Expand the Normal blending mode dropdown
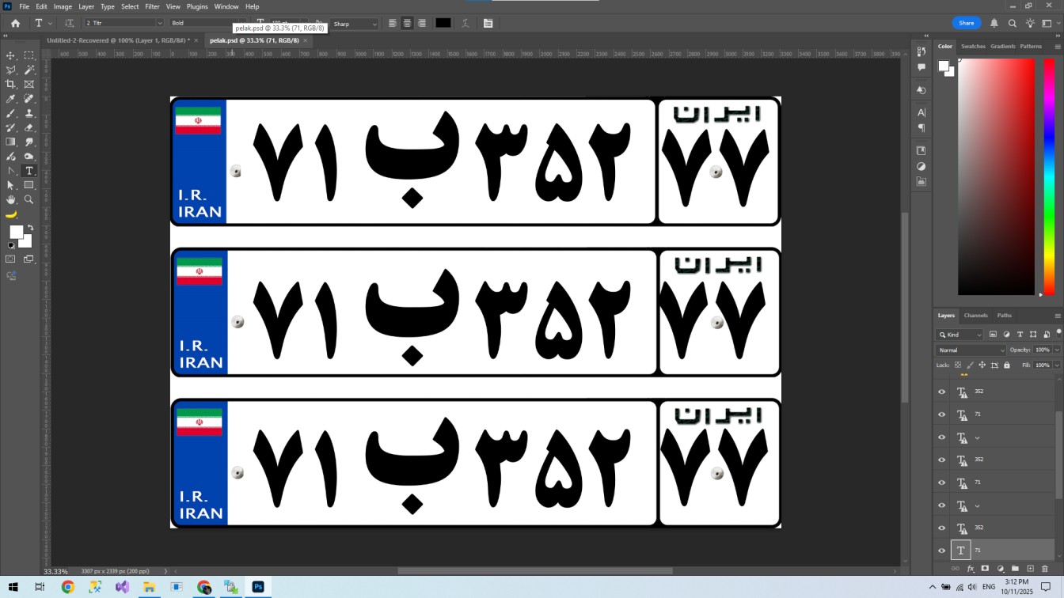Image resolution: width=1064 pixels, height=598 pixels. 971,350
